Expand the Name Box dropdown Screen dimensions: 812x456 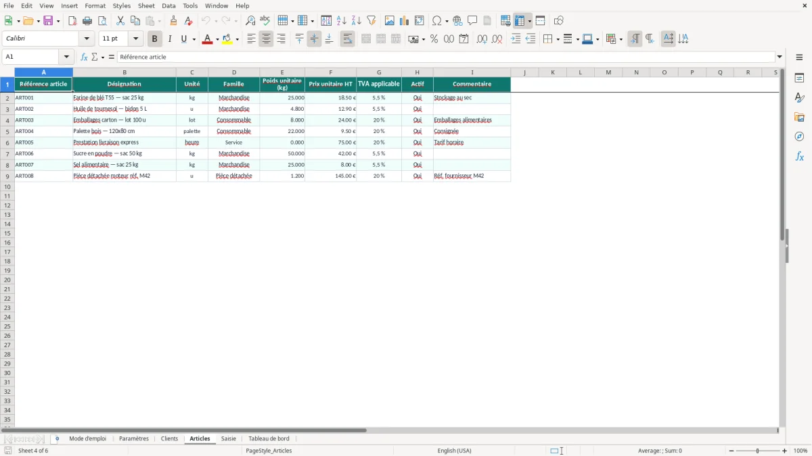[x=66, y=57]
